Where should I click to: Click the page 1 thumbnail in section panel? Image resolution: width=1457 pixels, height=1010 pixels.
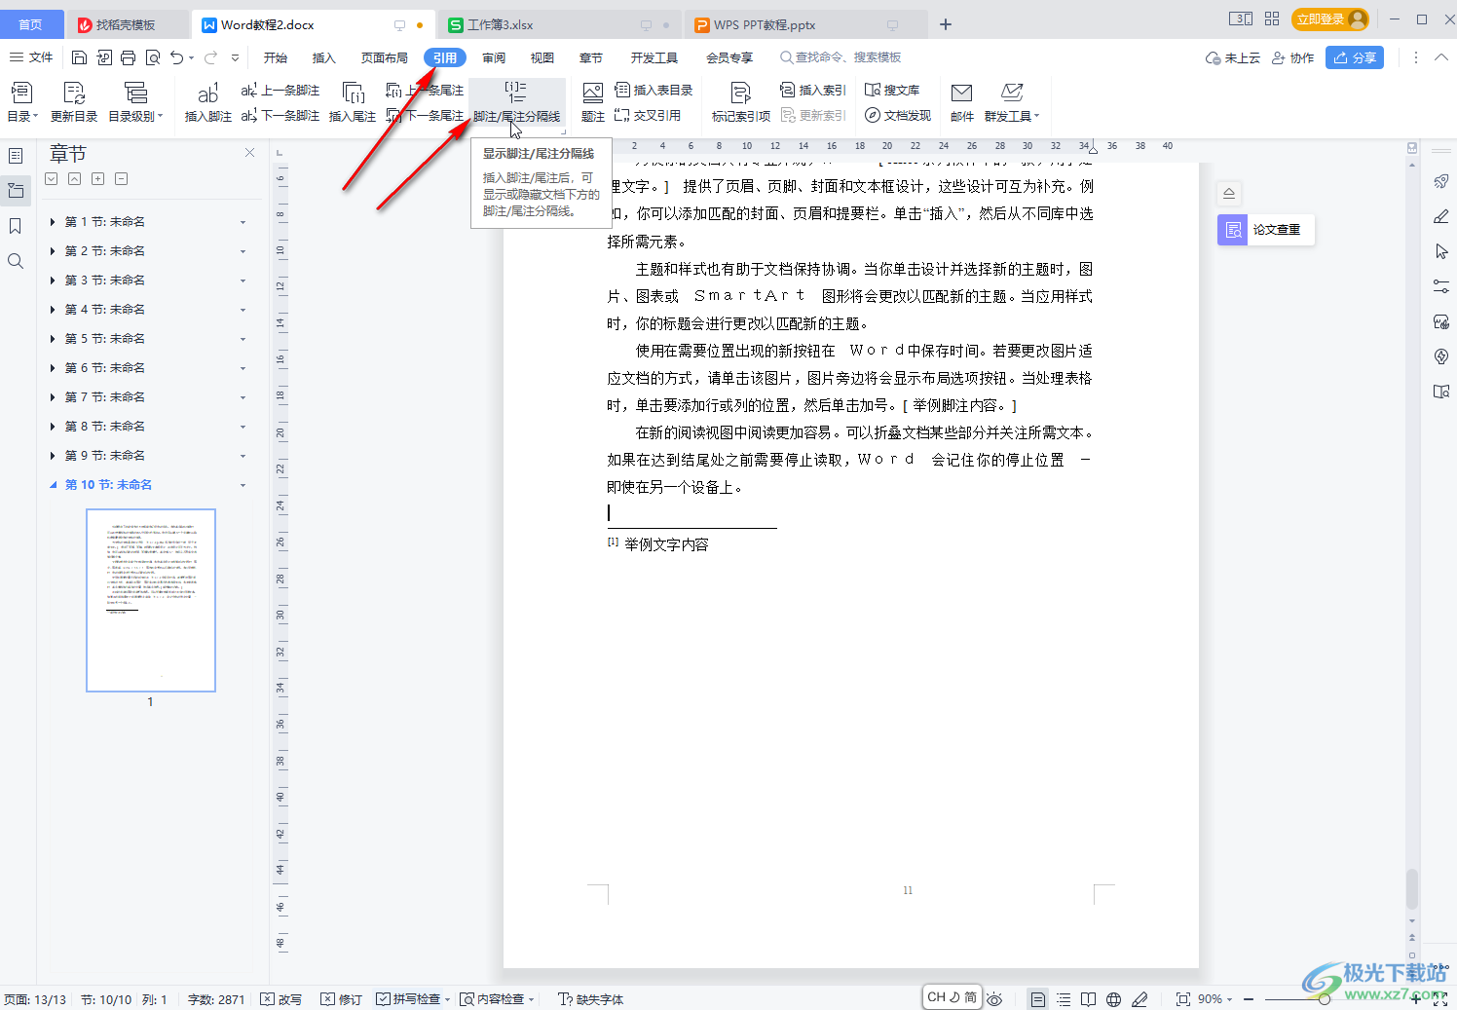pos(151,600)
